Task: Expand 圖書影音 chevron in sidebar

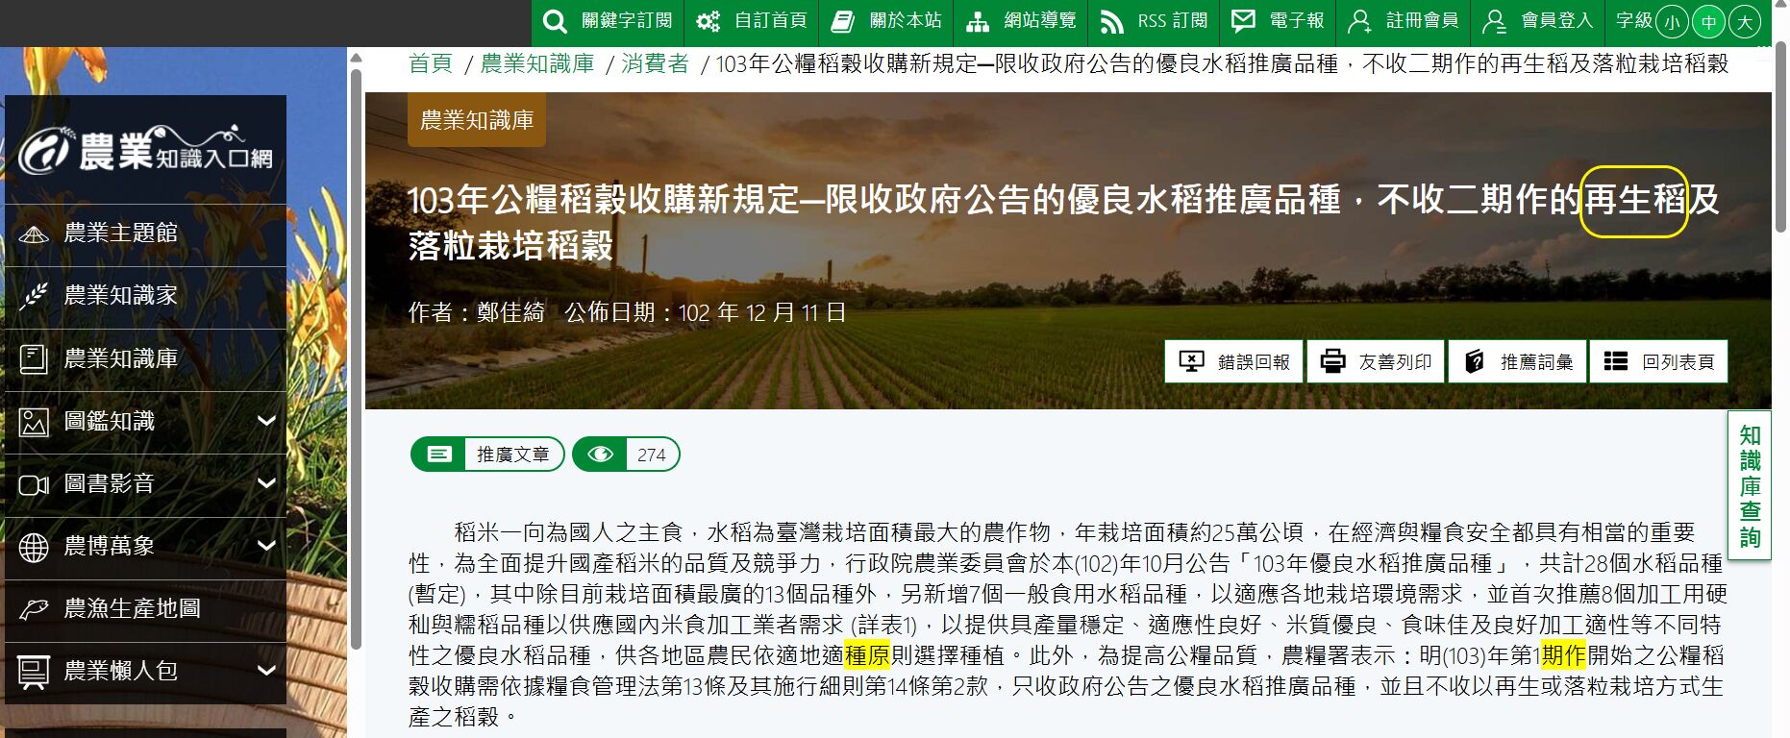Action: point(266,483)
